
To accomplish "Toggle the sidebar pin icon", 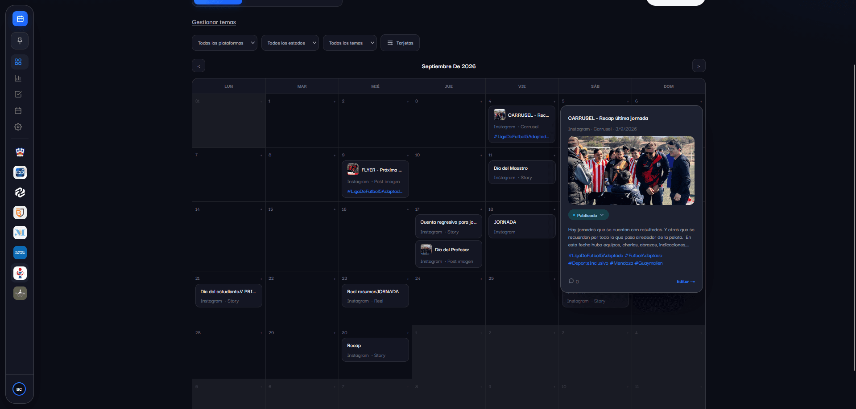I will (x=20, y=41).
